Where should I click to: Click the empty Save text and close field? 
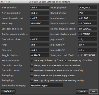pos(40,29)
